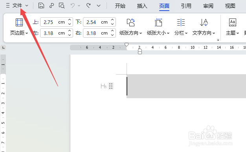The height and width of the screenshot is (152, 246).
Task: Click the undo arrow icon
Action: pos(73,5)
